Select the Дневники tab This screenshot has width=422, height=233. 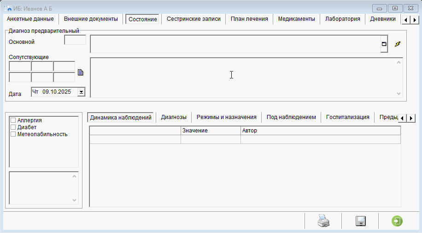tap(383, 19)
